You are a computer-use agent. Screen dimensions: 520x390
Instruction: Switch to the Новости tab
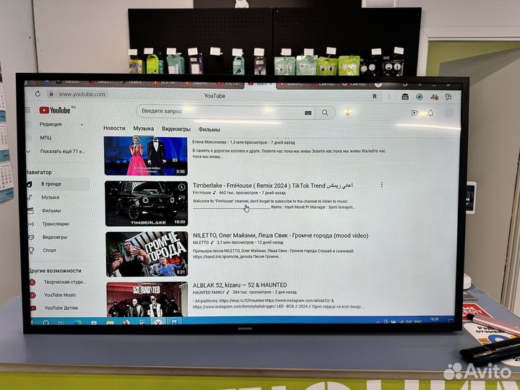114,128
